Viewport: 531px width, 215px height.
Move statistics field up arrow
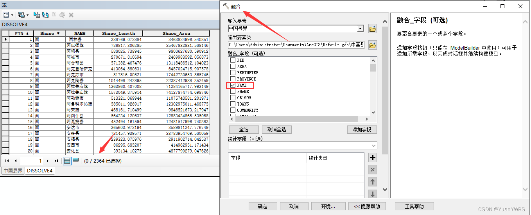tap(373, 182)
